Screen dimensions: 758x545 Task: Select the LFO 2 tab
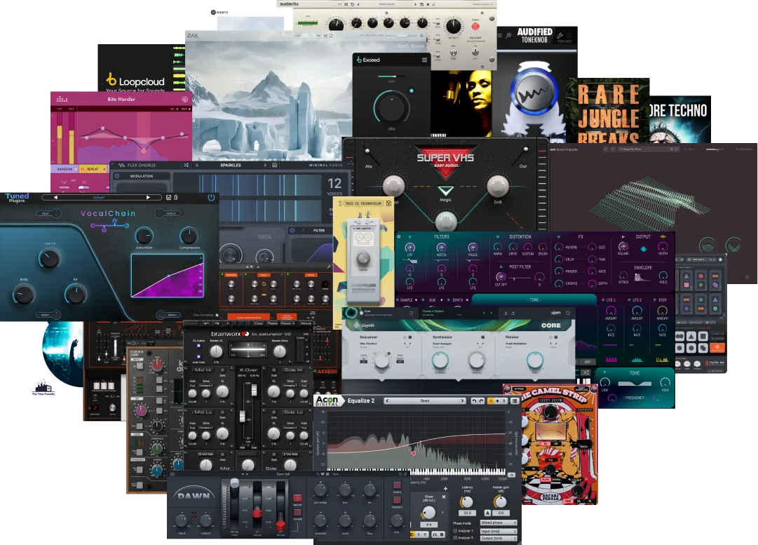637,300
